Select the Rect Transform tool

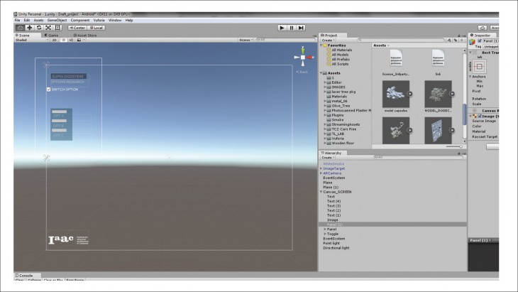pyautogui.click(x=58, y=27)
